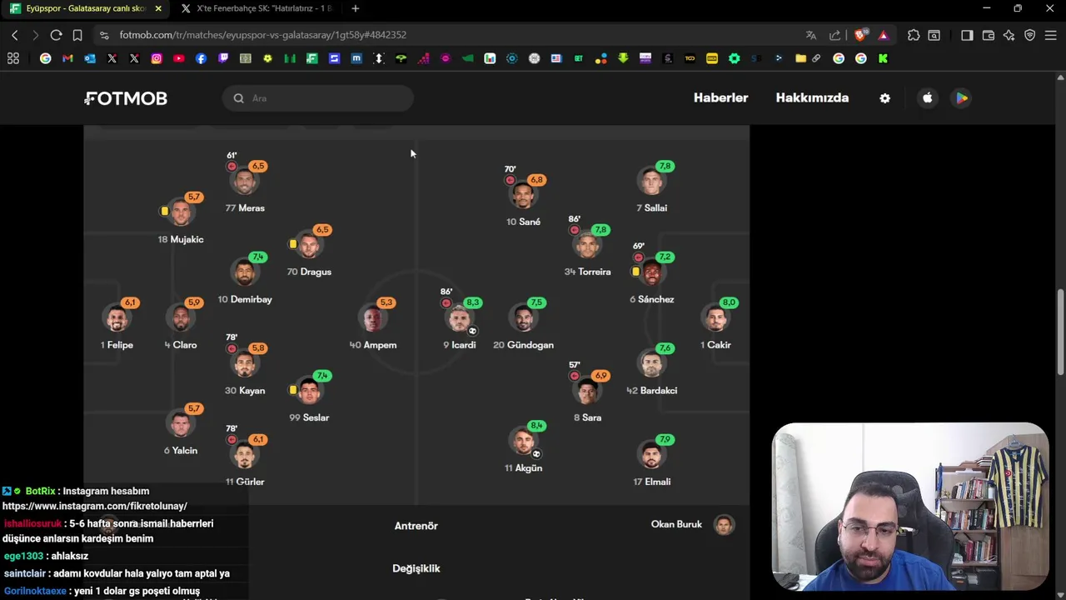1066x600 pixels.
Task: Open the Gmail bookmark
Action: [67, 58]
